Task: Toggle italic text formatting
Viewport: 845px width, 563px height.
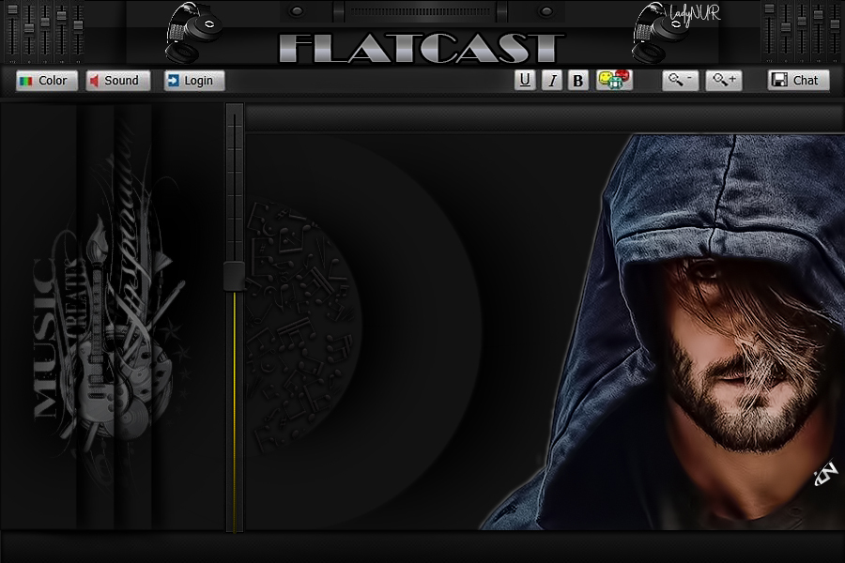Action: pyautogui.click(x=552, y=81)
